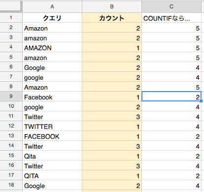The width and height of the screenshot is (204, 192).
Task: Click cell C13 in FACEBOOK row
Action: (x=171, y=136)
